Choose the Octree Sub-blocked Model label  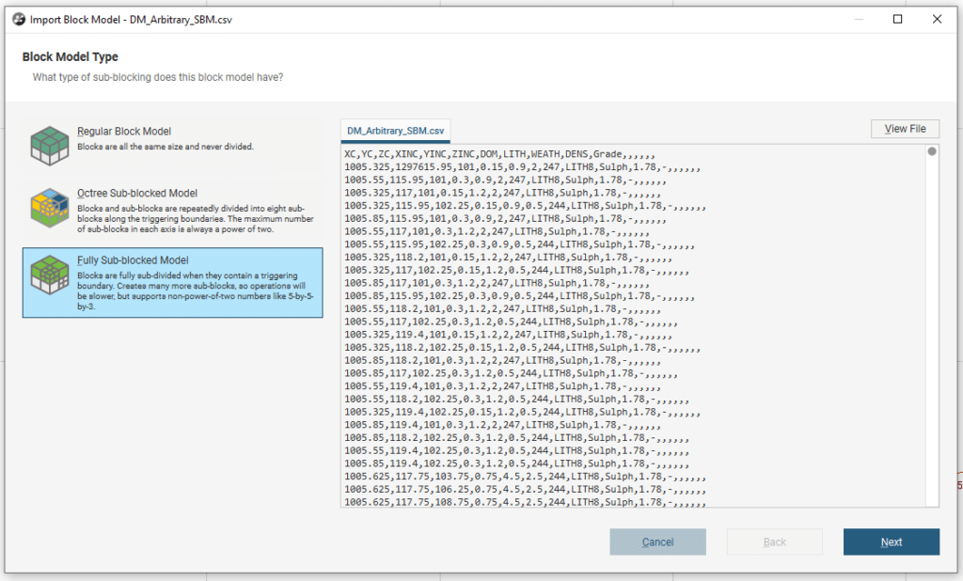tap(137, 194)
